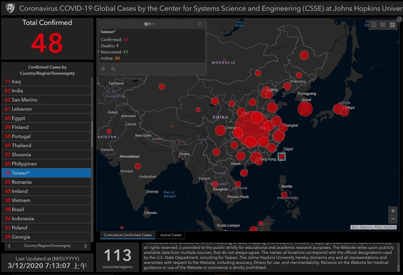Select Lebanon in the country list
Viewport: 403px width, 275px height.
(x=46, y=109)
